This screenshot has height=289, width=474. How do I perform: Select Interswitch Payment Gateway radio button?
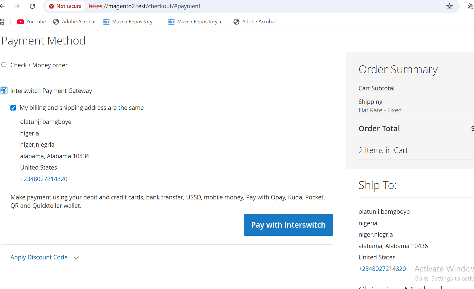[x=4, y=90]
